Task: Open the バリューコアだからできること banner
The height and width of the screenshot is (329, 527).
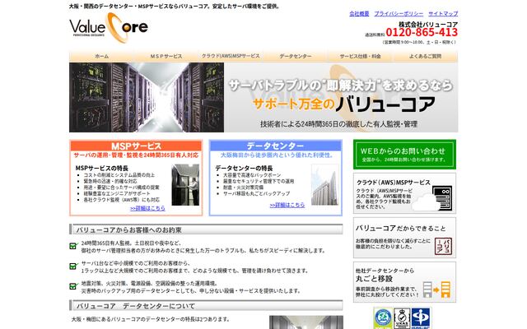Action: [404, 238]
